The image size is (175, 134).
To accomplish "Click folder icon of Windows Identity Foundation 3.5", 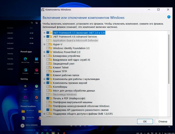I will click(x=51, y=48).
